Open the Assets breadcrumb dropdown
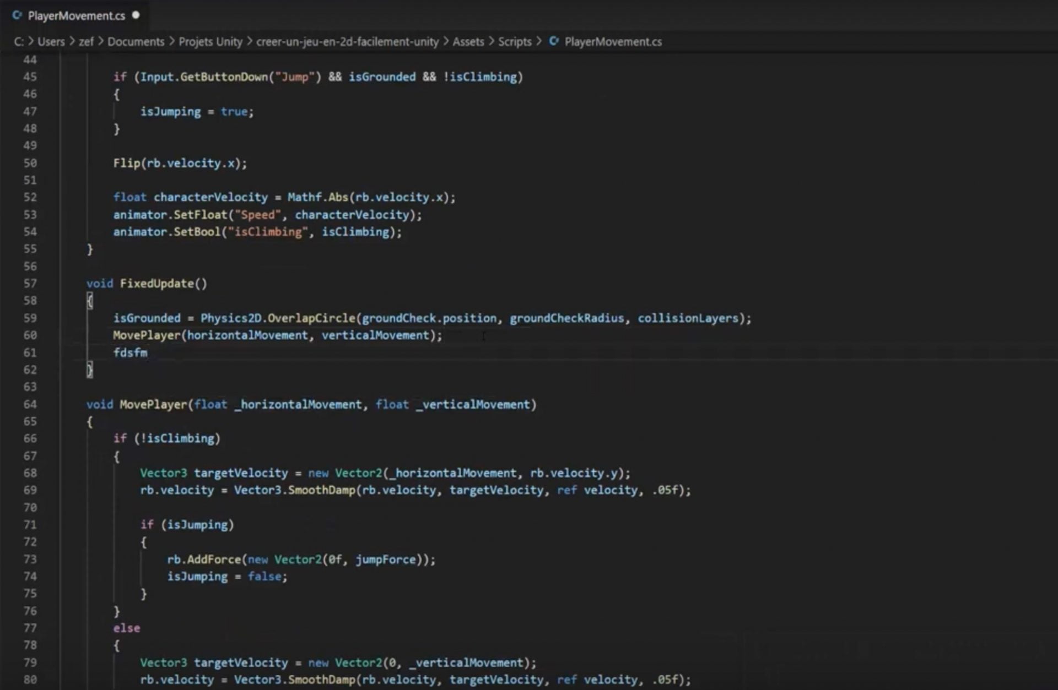 468,41
